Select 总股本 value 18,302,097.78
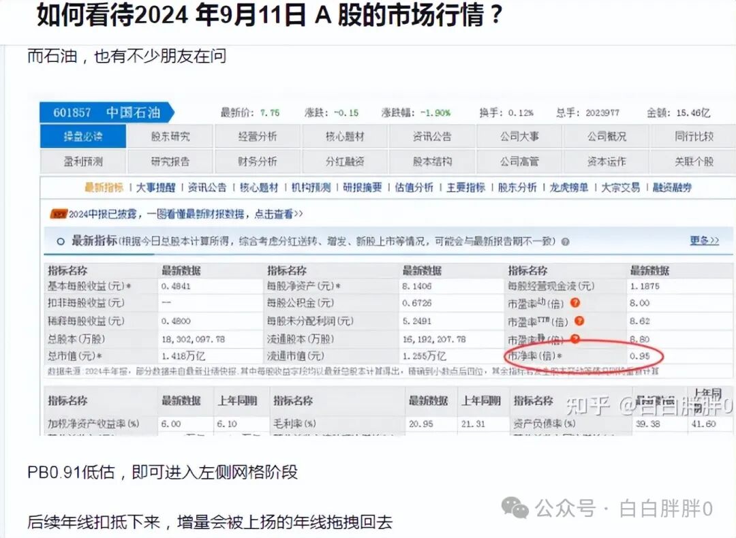 193,339
